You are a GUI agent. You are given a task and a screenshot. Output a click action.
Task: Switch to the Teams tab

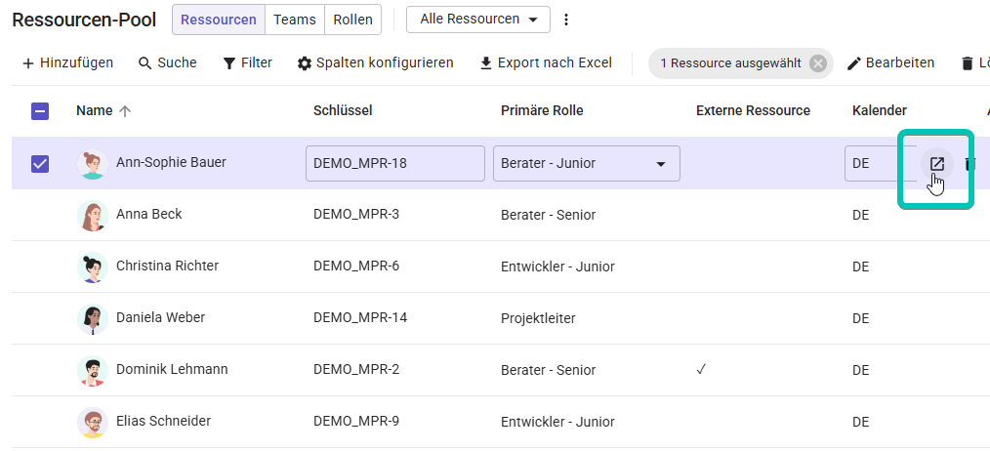295,20
